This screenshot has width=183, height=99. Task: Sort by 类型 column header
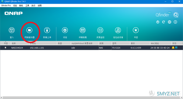(x=64, y=43)
